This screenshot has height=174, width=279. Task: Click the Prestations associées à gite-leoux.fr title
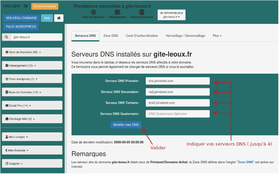pos(113,6)
